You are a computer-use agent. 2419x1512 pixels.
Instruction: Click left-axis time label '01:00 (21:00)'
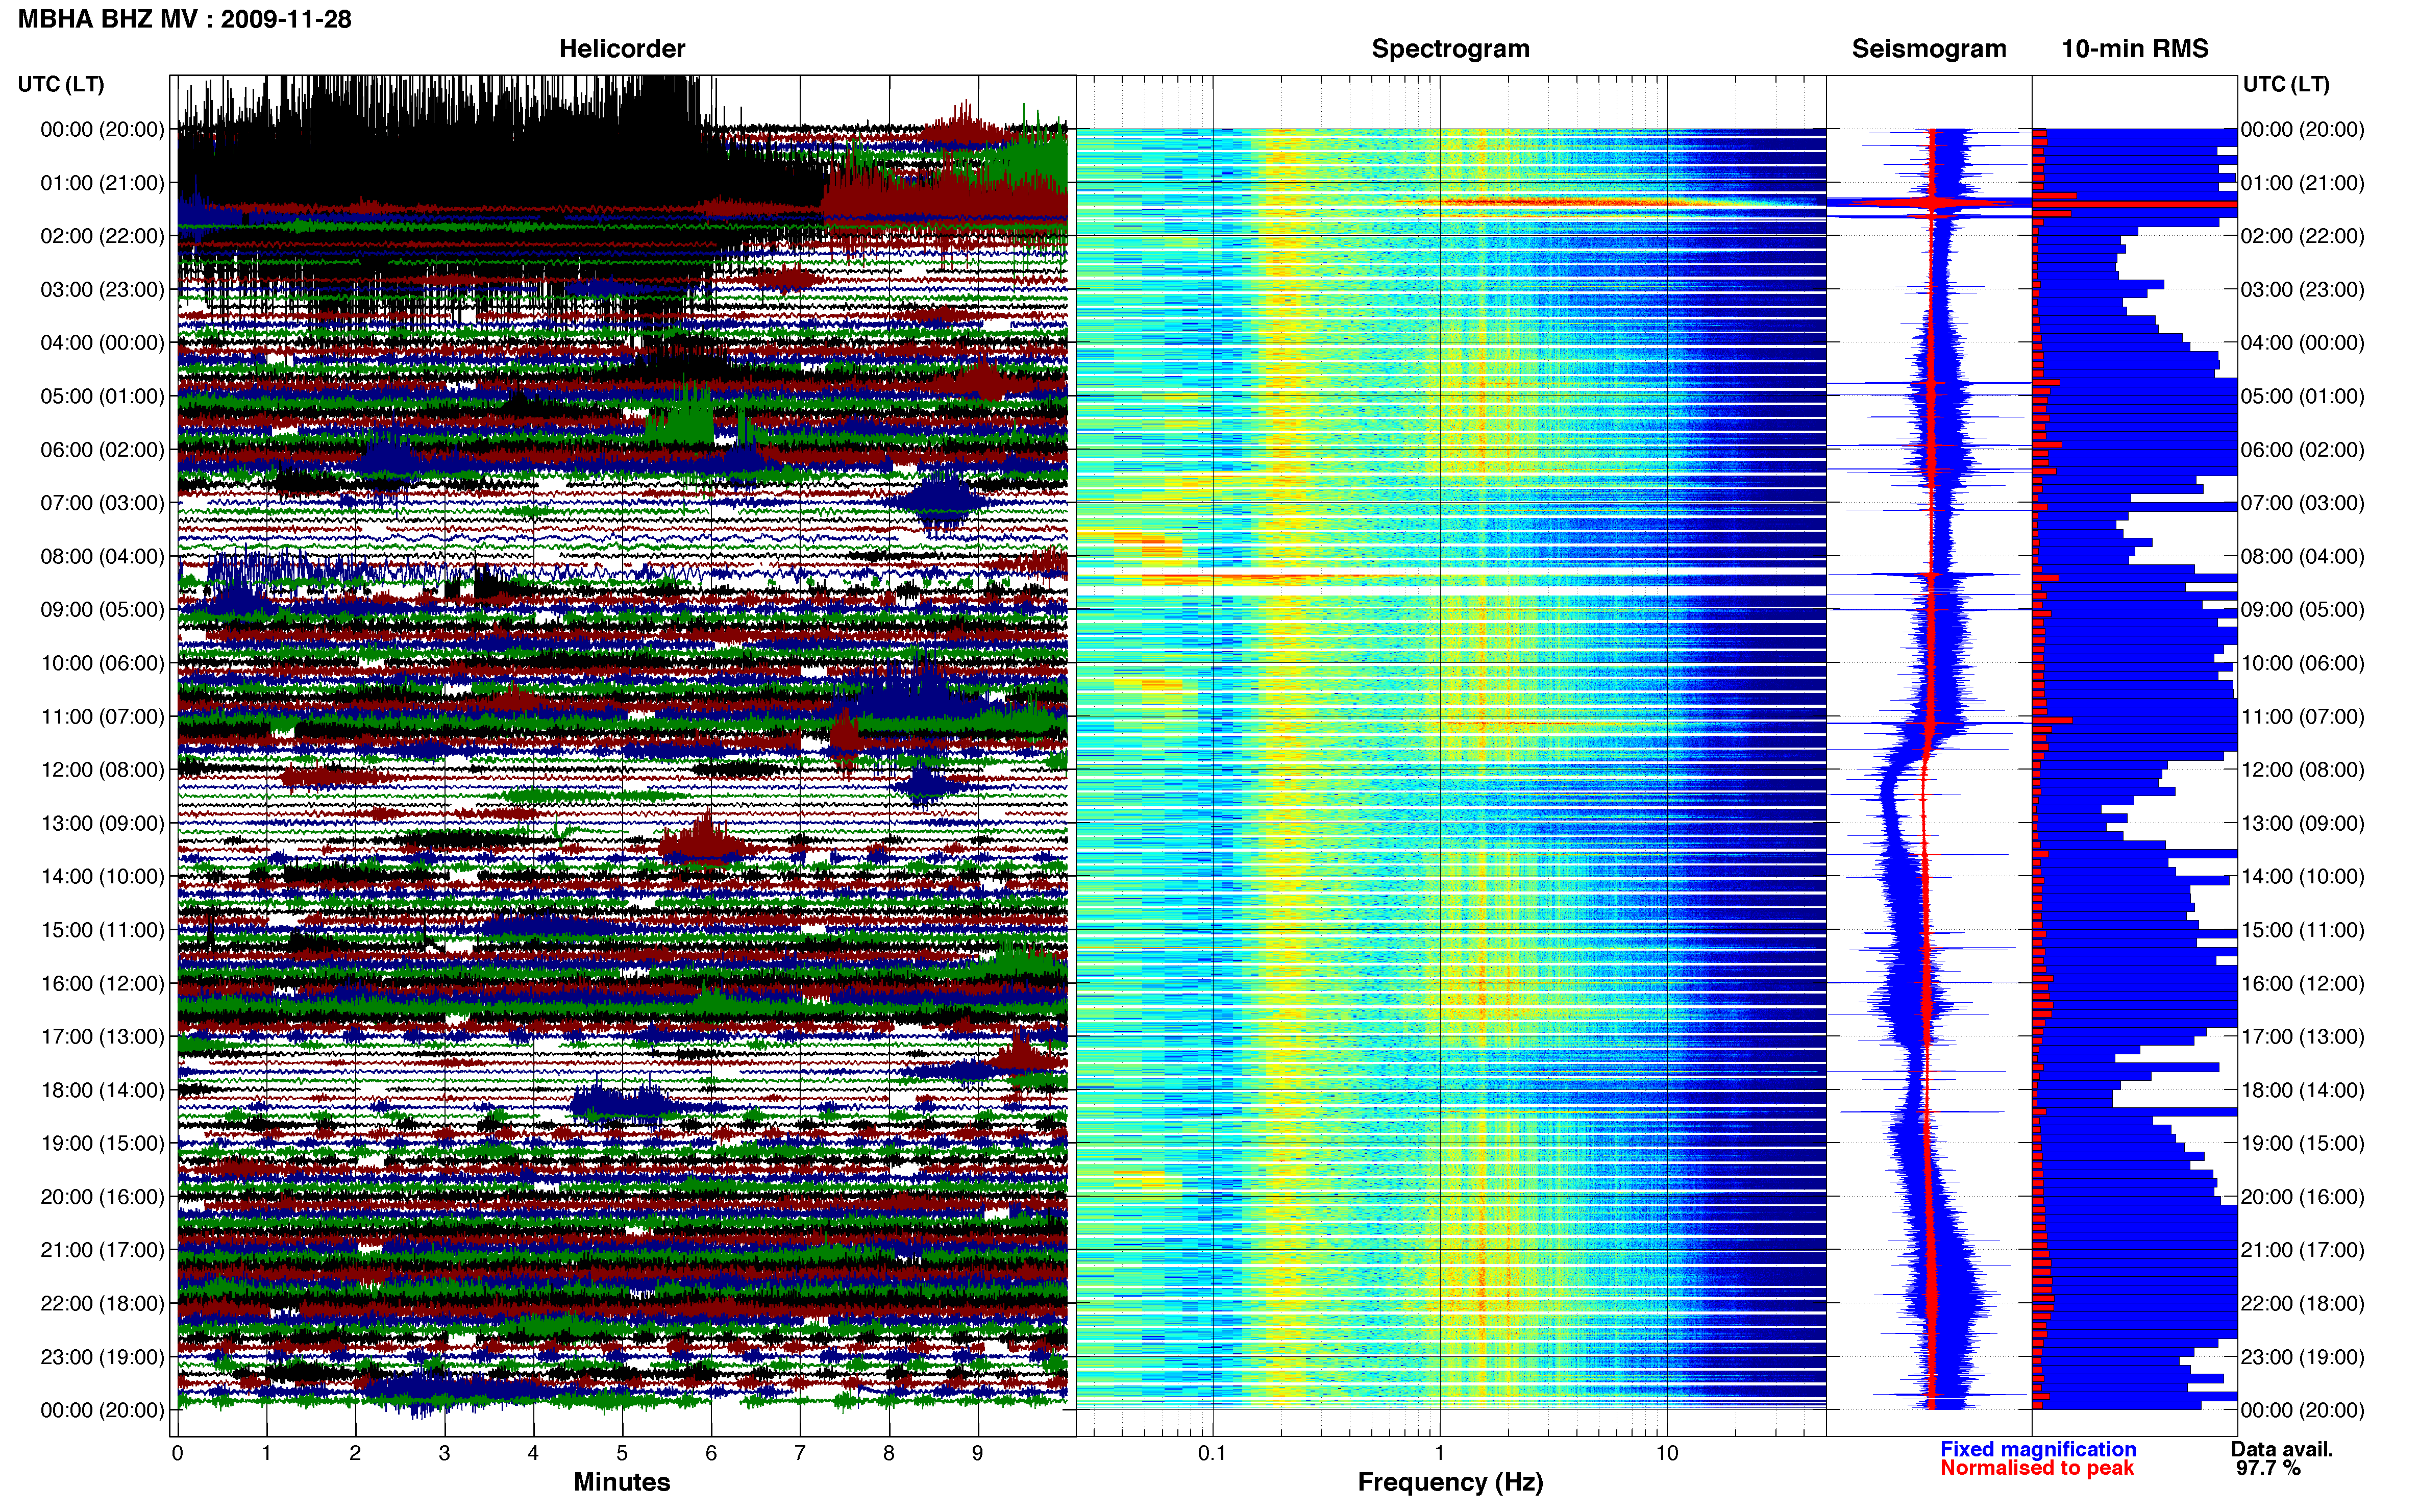coord(102,183)
